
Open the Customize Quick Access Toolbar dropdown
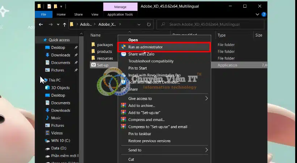61,7
